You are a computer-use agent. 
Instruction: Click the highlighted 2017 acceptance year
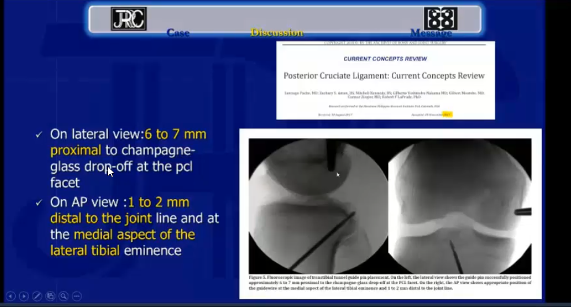click(447, 115)
